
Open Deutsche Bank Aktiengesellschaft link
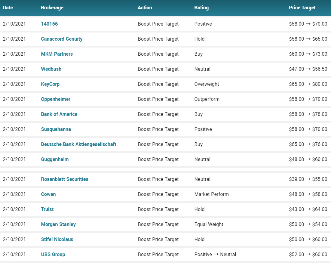click(x=78, y=144)
